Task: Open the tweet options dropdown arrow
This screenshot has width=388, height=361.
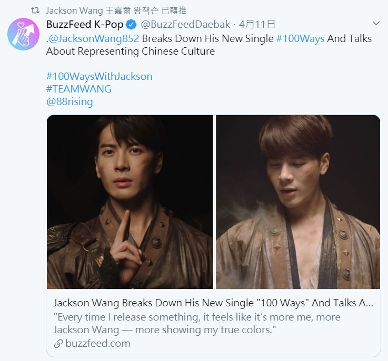Action: point(375,23)
